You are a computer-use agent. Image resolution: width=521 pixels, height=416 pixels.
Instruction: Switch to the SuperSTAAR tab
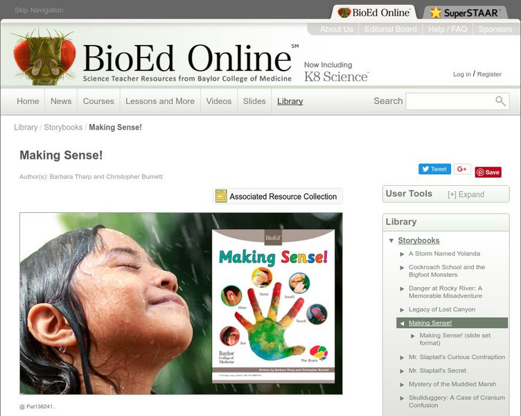(x=465, y=12)
